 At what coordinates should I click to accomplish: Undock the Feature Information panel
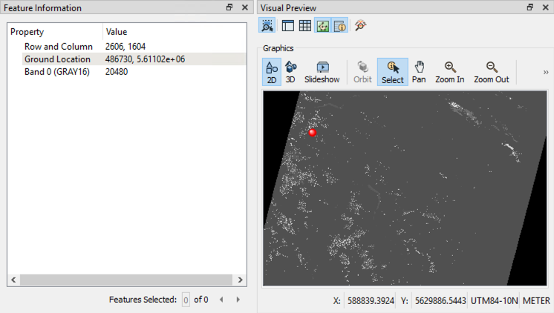[229, 7]
